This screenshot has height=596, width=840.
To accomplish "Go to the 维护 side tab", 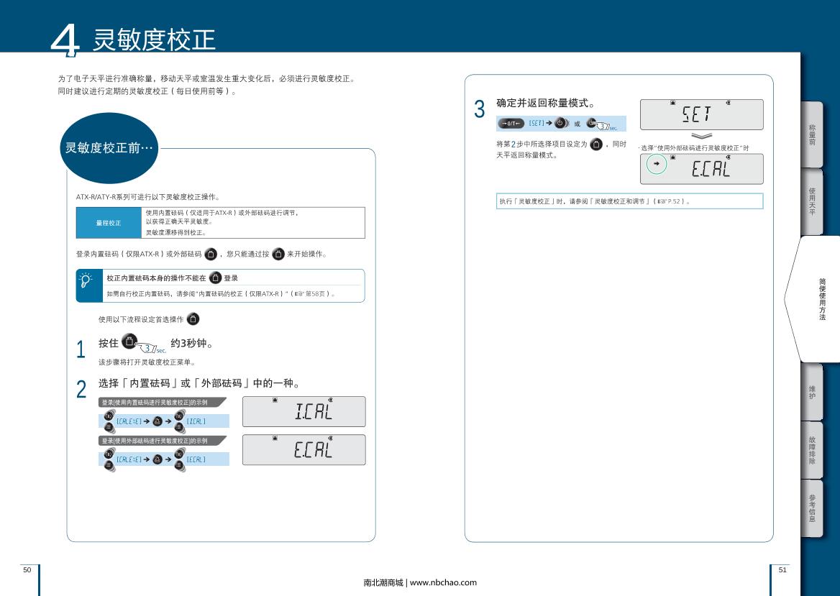I will (812, 392).
